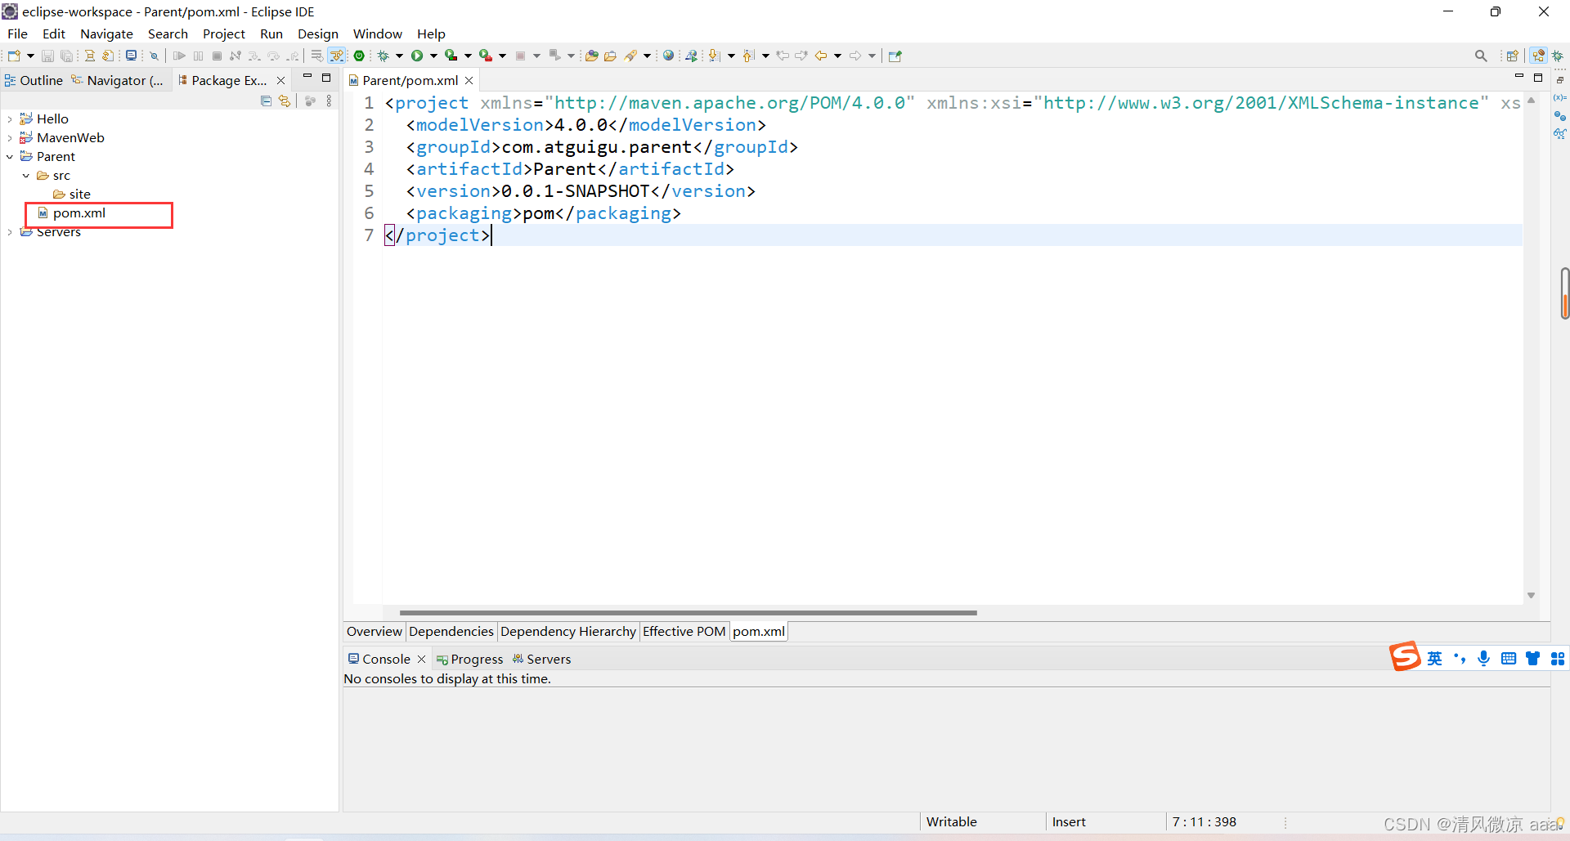Viewport: 1570px width, 841px height.
Task: Open the Debug configurations dropdown arrow
Action: click(399, 56)
